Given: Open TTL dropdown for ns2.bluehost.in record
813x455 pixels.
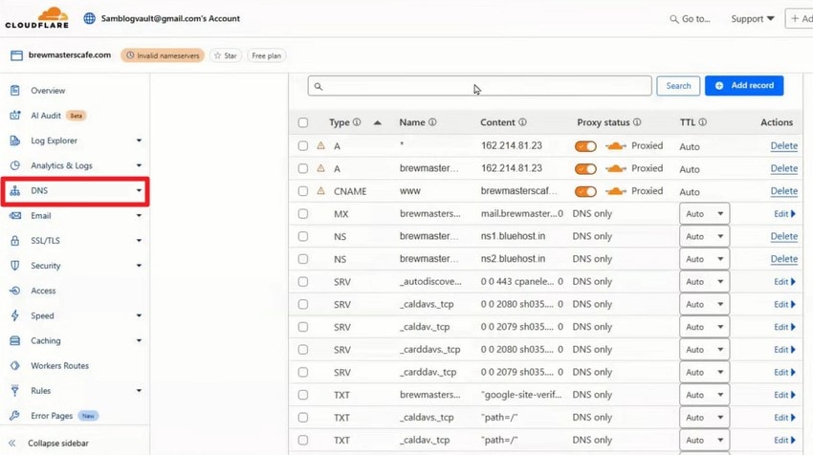Looking at the screenshot, I should 704,259.
